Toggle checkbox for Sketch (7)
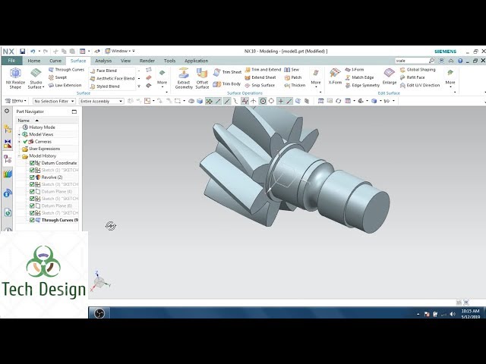The height and width of the screenshot is (364, 486). point(32,213)
